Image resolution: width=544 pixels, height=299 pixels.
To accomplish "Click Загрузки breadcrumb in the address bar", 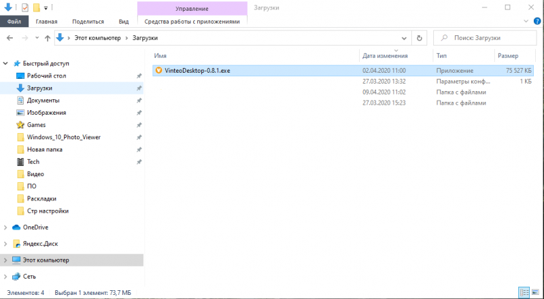I will pos(145,38).
